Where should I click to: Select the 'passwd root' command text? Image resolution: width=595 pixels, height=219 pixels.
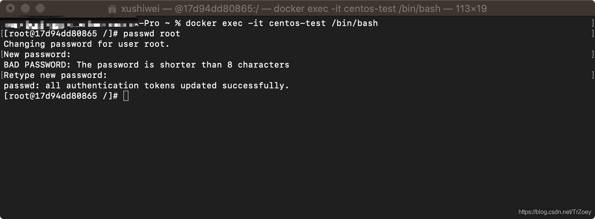click(152, 33)
